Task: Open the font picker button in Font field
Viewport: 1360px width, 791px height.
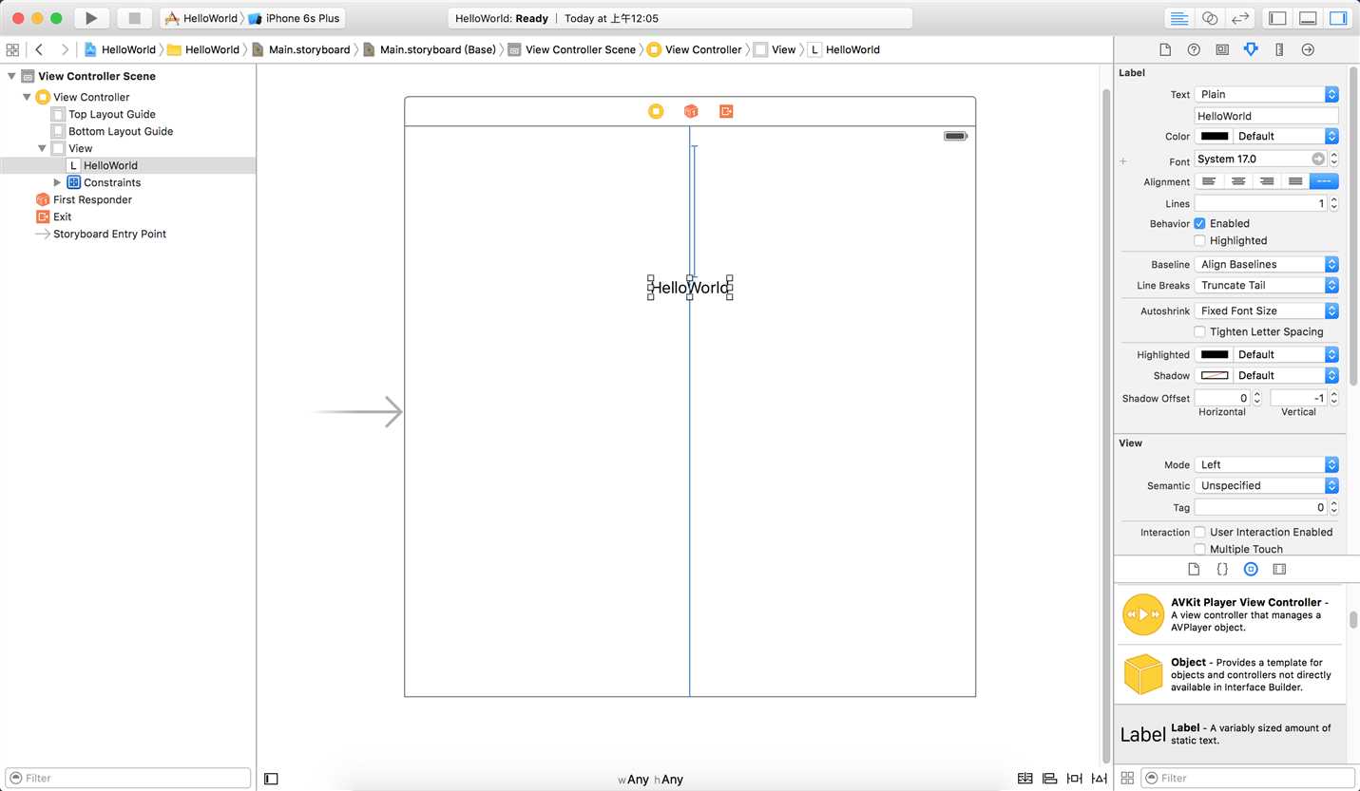Action: coord(1318,159)
